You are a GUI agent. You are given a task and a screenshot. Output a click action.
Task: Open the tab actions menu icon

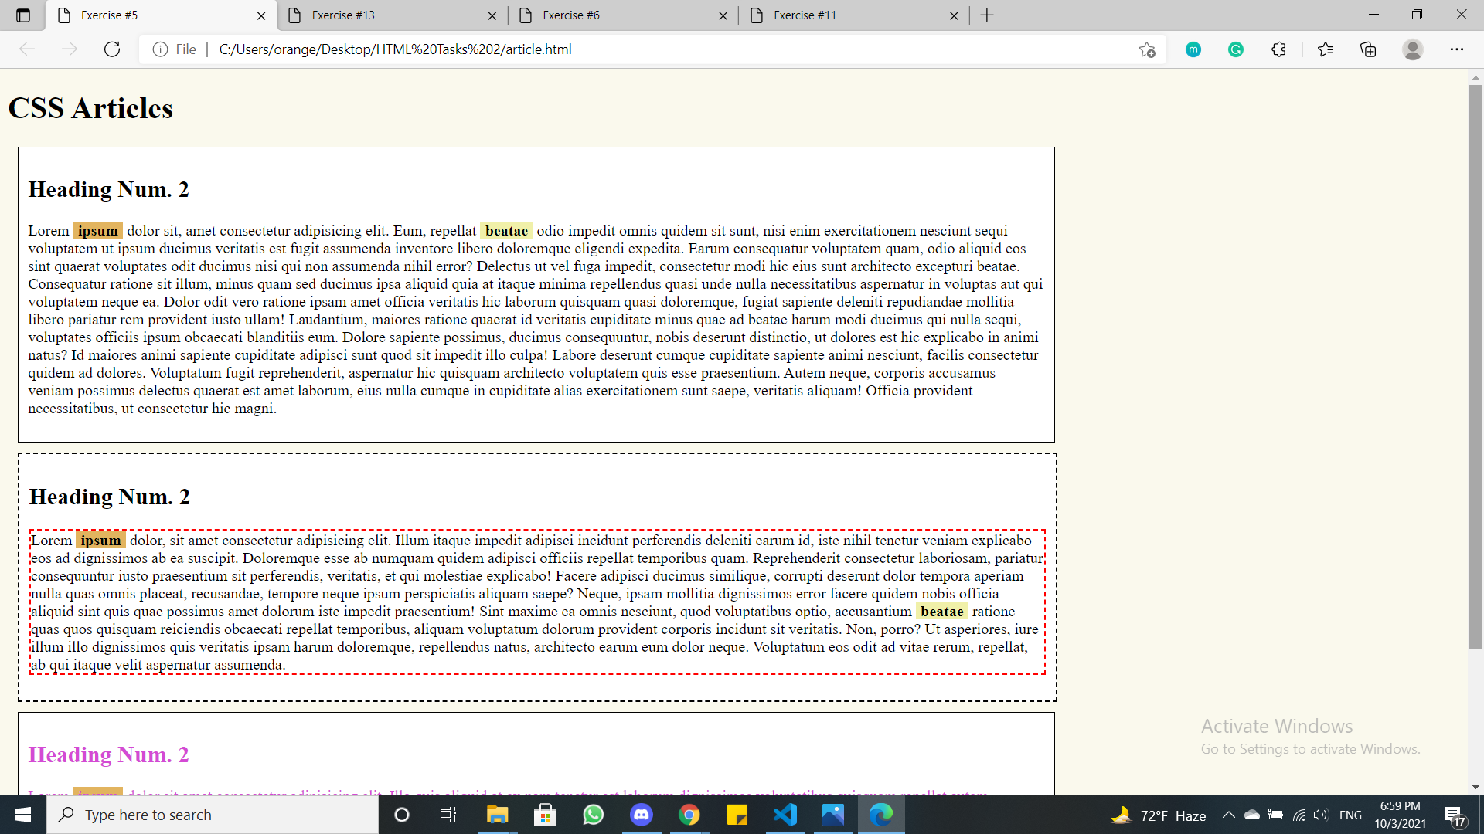click(x=23, y=15)
